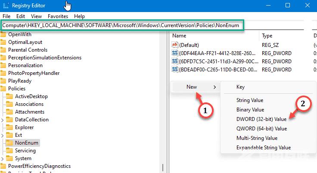Click the Registry Editor title bar icon

coord(6,6)
